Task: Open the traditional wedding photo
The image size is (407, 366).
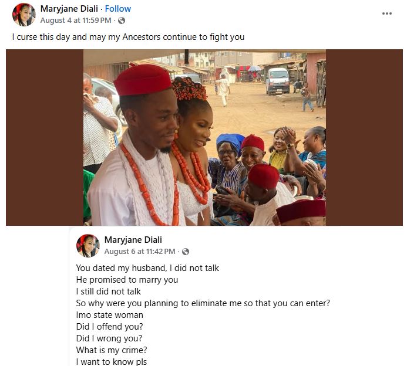Action: point(204,137)
